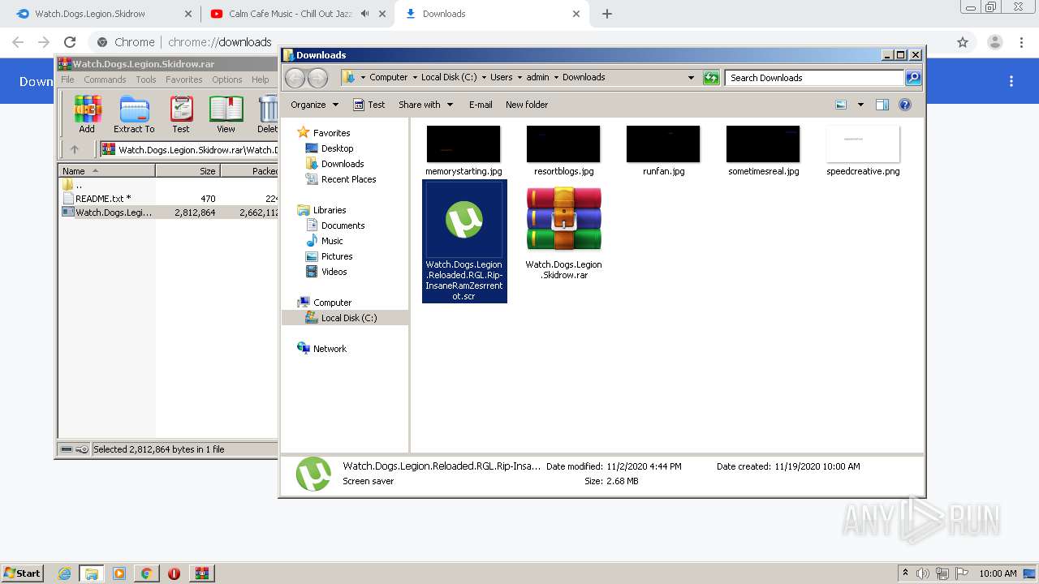
Task: Click the Opera icon in the taskbar
Action: (174, 573)
